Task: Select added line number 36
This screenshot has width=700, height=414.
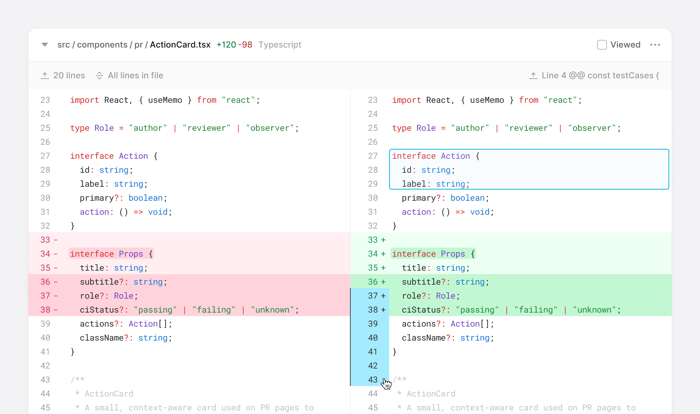Action: pos(373,282)
